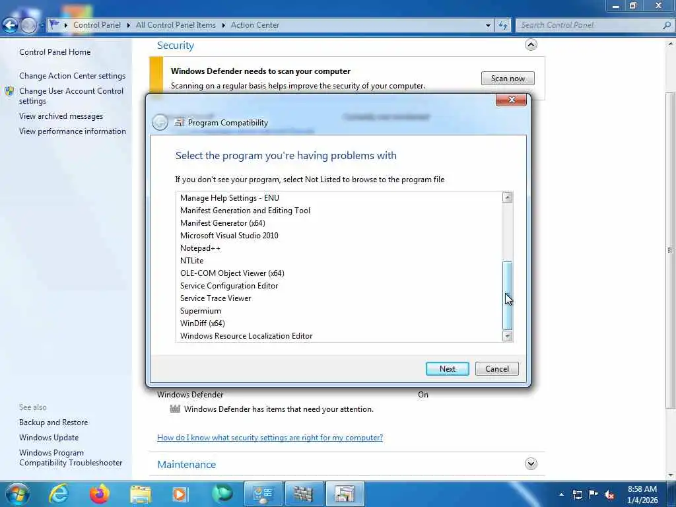Click the UAC shield icon in sidebar

(9, 91)
